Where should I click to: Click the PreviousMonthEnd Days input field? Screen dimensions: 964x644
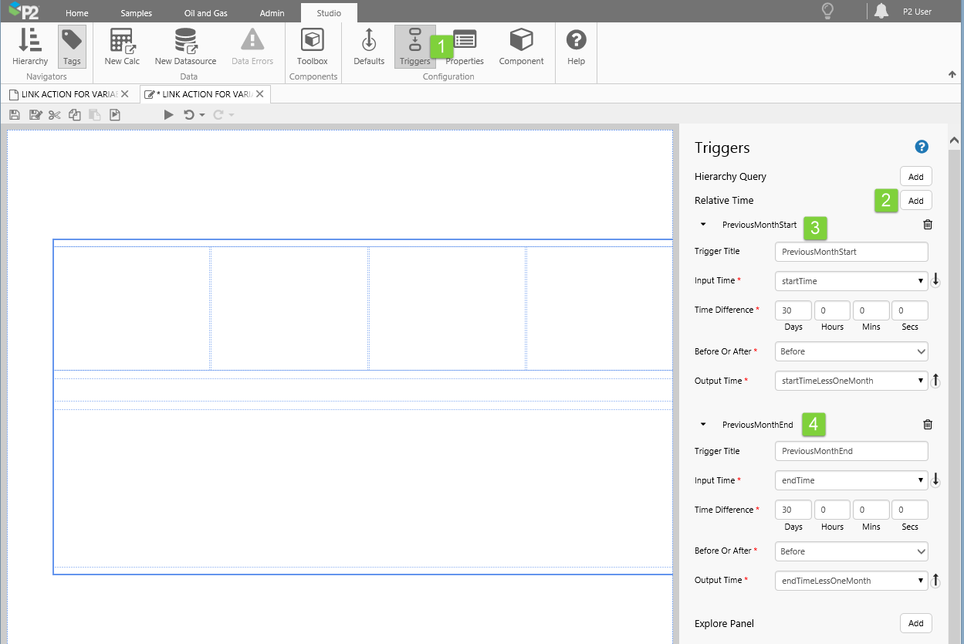[x=793, y=510]
